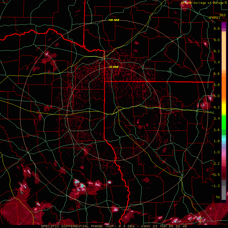Select the 100 NMI range ring label
The height and width of the screenshot is (228, 228).
114,20
